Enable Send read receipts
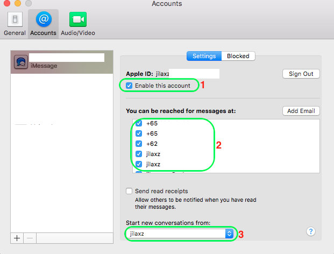 point(129,191)
